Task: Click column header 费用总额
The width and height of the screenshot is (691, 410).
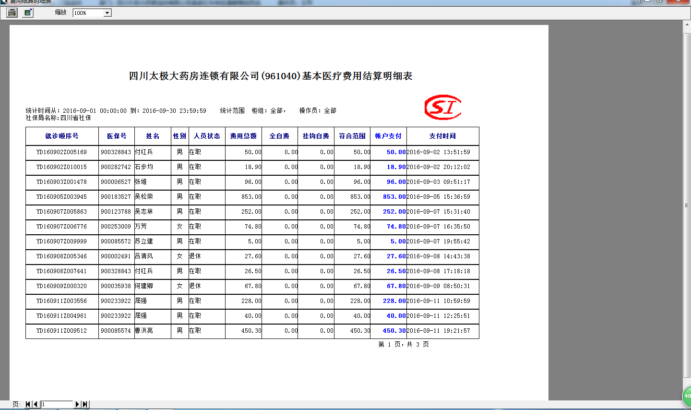Action: tap(243, 136)
